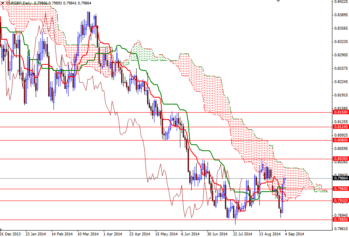Select the horizontal resistance line at 0.80800
The image size is (349, 237).
tap(162, 140)
